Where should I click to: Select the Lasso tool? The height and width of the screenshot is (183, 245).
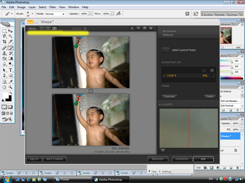click(x=4, y=36)
